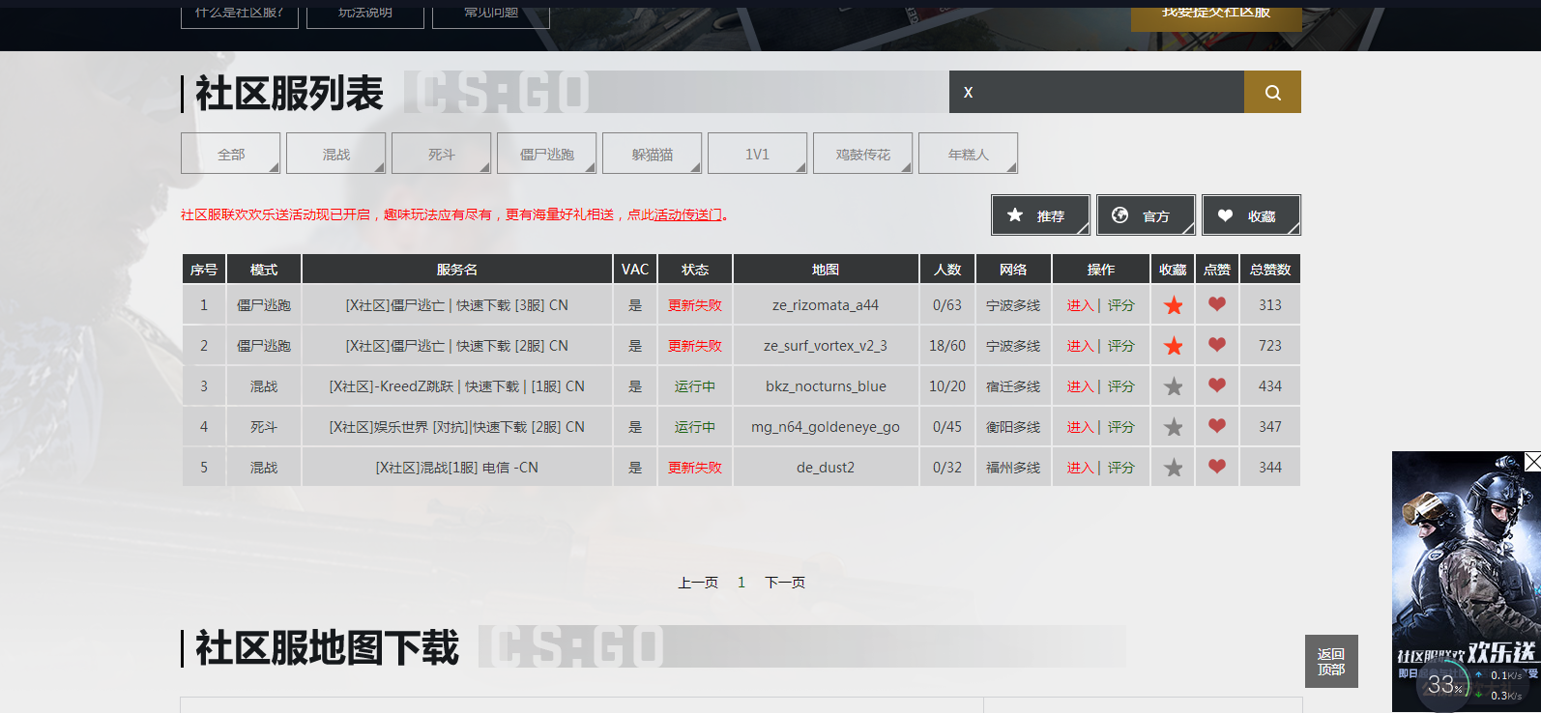Viewport: 1541px width, 713px height.
Task: Click the search magnifier button
Action: [1272, 93]
